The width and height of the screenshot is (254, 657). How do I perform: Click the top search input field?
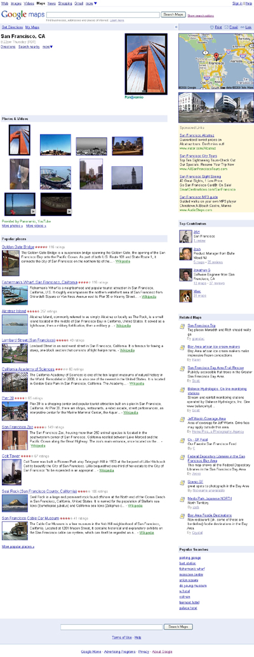103,15
